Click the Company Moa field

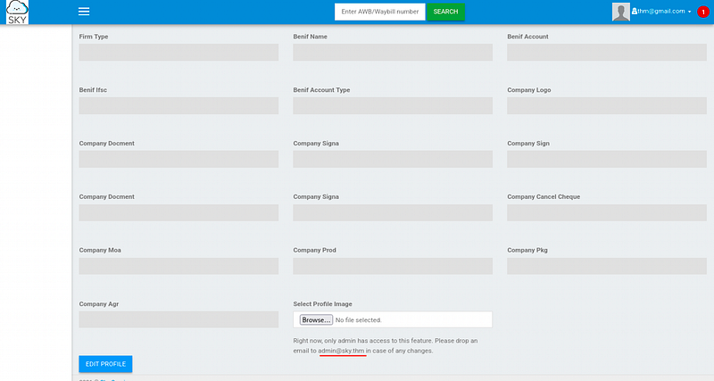coord(178,266)
